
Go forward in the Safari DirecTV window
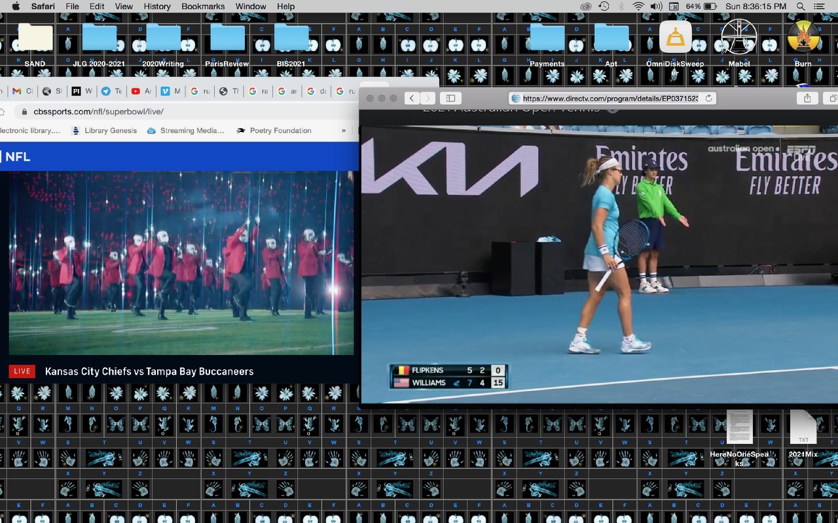point(428,98)
